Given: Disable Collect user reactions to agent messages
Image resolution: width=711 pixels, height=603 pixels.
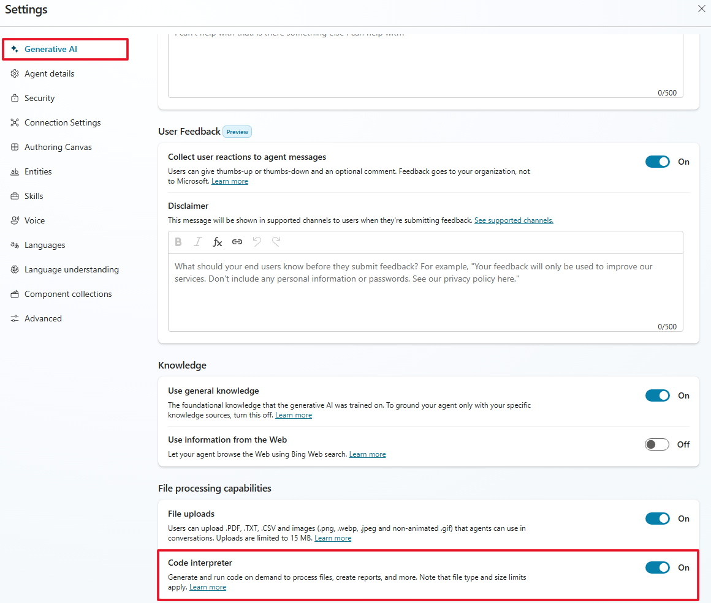Looking at the screenshot, I should point(658,162).
